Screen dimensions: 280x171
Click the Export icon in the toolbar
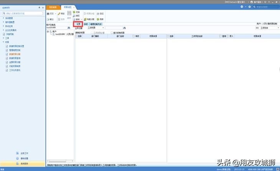48,19
